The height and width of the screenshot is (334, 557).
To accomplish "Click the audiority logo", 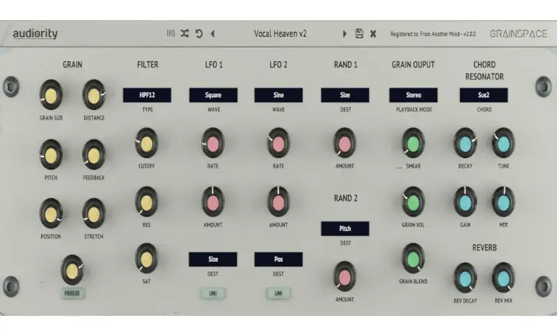I will click(x=36, y=33).
